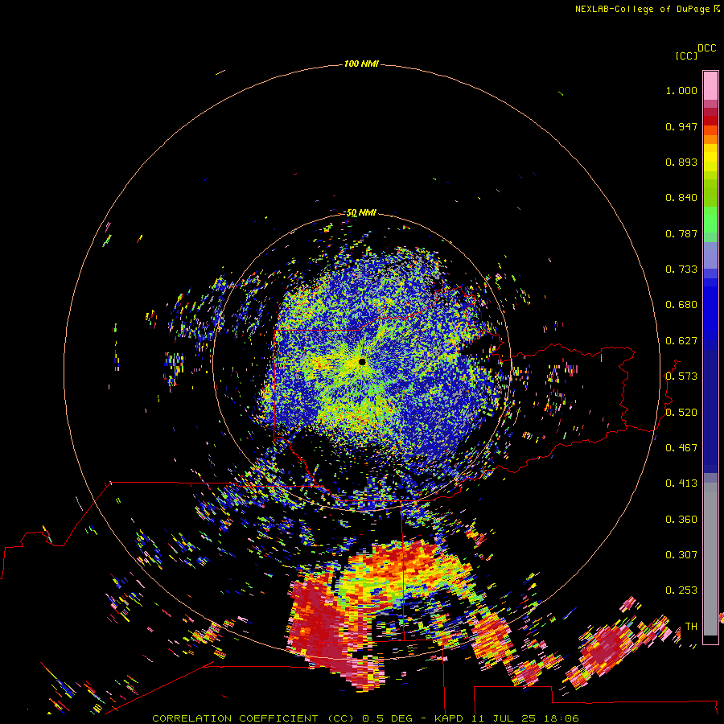Click the 0.360 scale value
724x724 pixels.
click(x=681, y=519)
